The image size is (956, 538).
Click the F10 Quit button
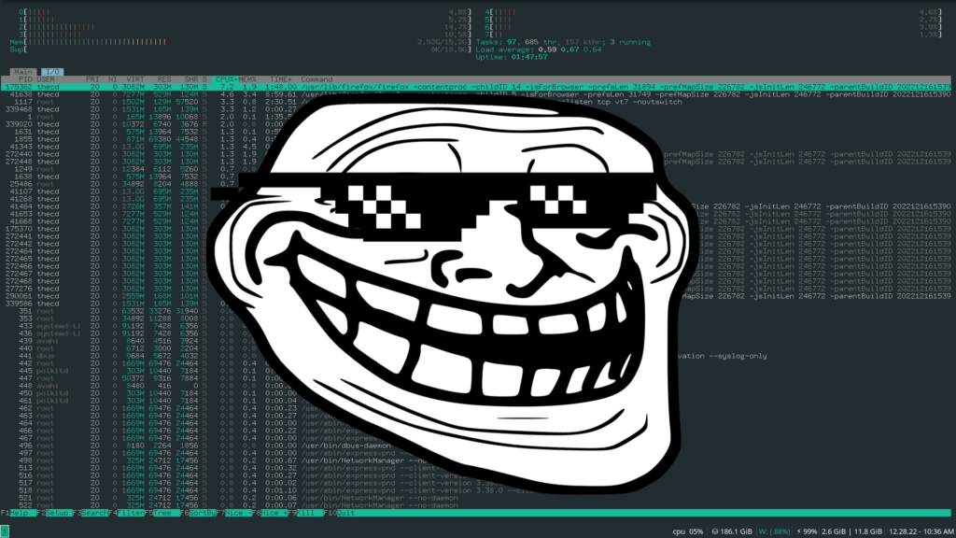(x=339, y=513)
